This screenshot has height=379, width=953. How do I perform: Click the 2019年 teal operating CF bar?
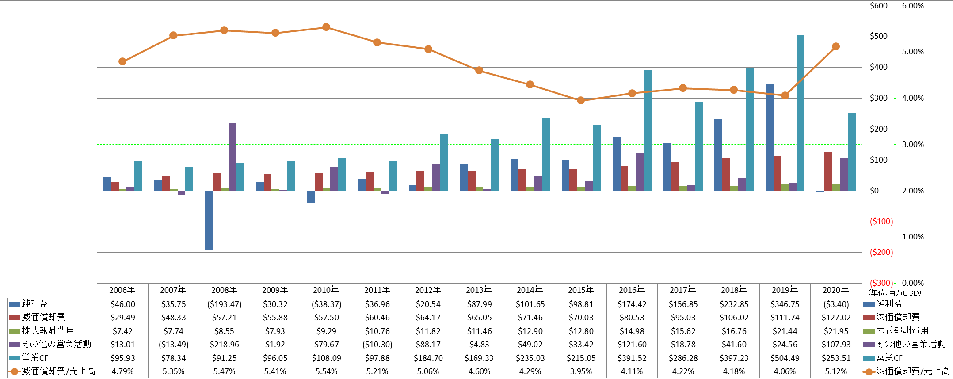(801, 113)
